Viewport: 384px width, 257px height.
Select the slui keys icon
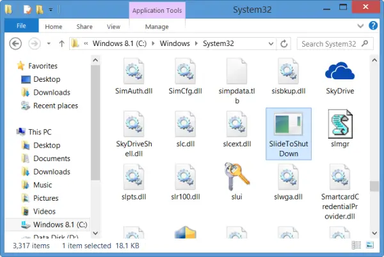(x=237, y=176)
